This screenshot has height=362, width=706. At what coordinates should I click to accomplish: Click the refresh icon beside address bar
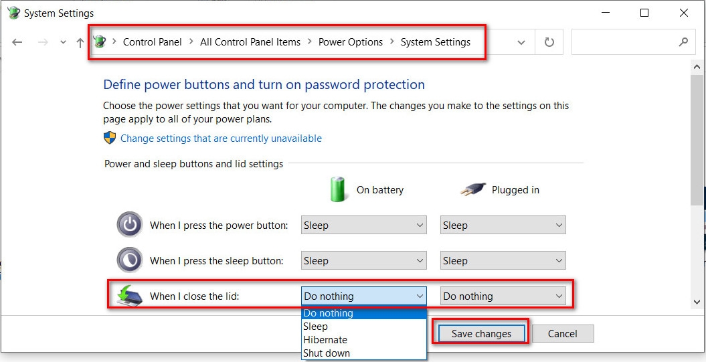click(x=549, y=42)
